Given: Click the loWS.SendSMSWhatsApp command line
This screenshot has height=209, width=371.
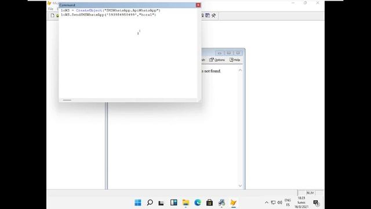Looking at the screenshot, I should click(x=108, y=15).
